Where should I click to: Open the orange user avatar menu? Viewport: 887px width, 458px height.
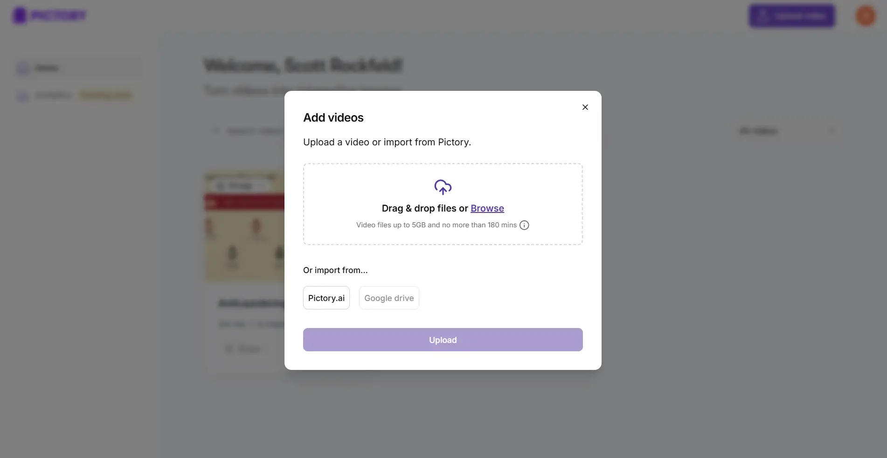[x=865, y=16]
